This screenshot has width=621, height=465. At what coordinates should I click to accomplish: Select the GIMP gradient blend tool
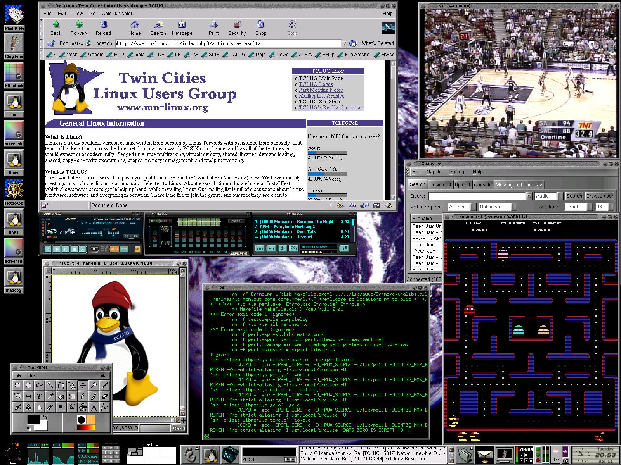[x=72, y=396]
